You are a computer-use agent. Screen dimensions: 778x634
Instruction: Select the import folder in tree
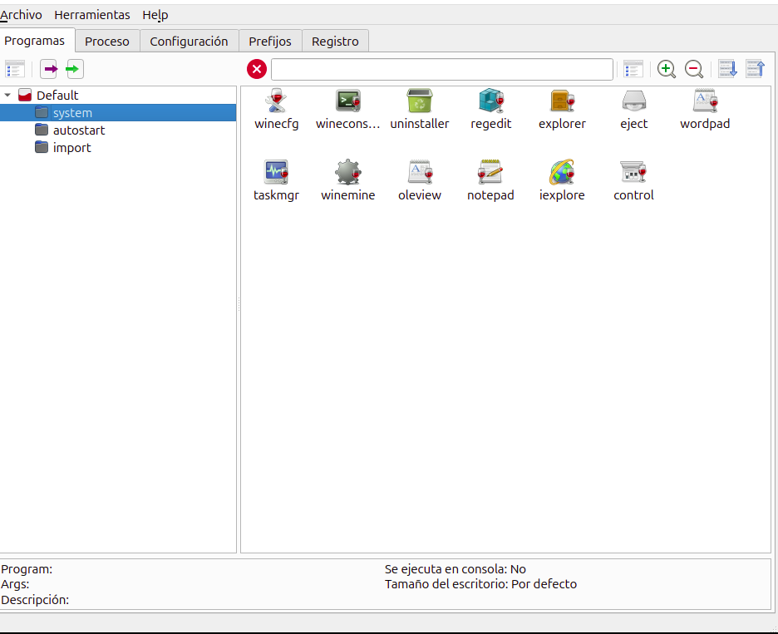pos(71,148)
